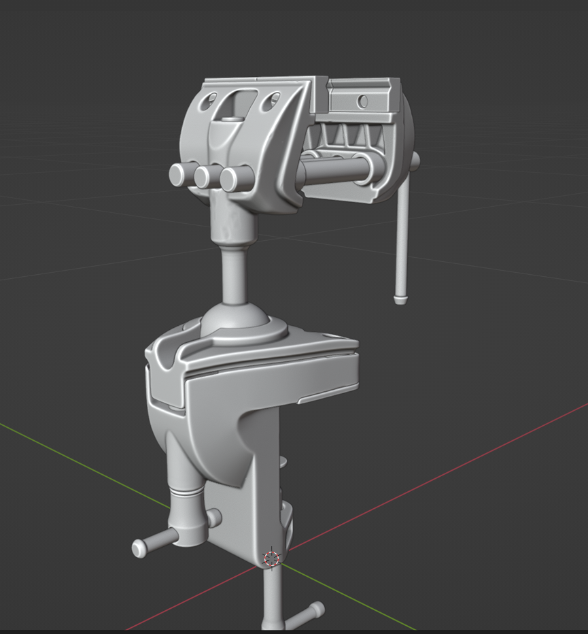Click the ball joint dome on the base

237,318
